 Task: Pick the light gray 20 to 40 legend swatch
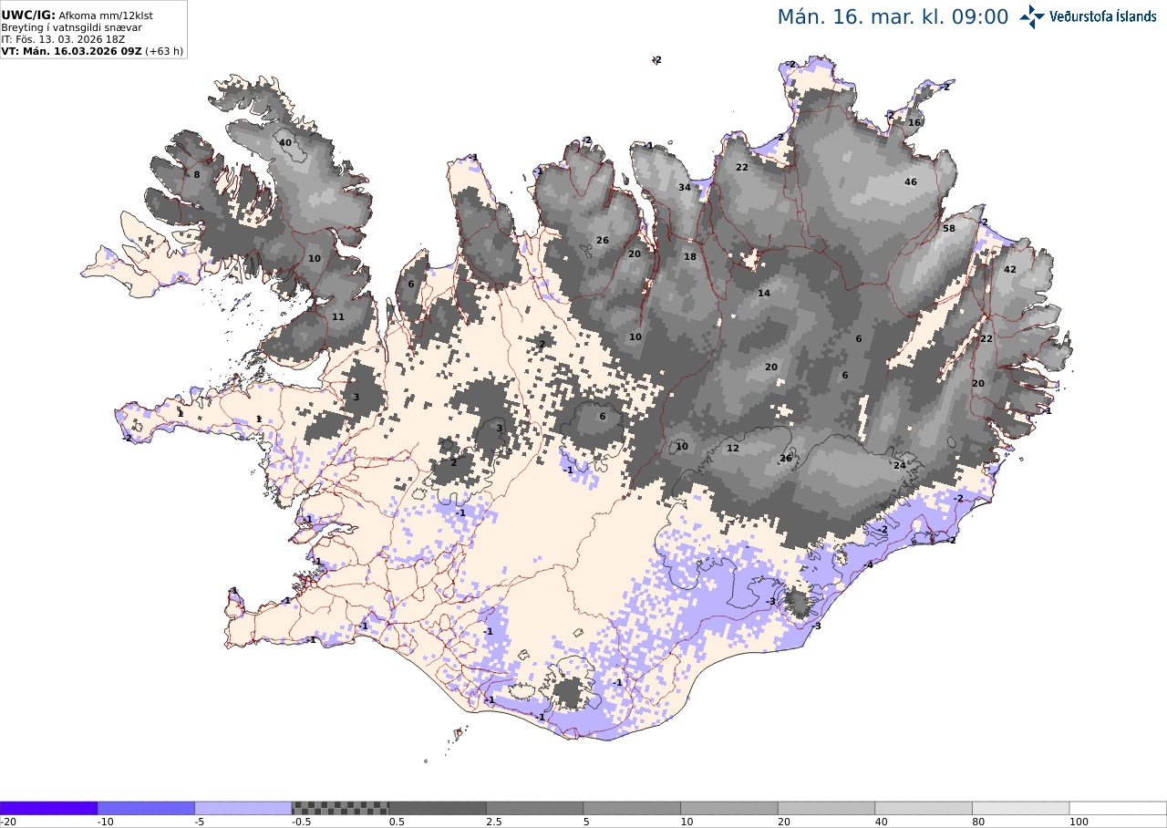click(x=826, y=808)
